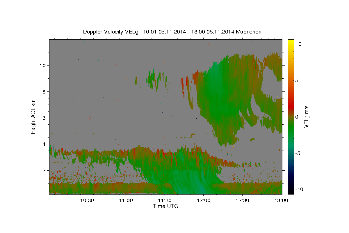The width and height of the screenshot is (349, 233).
Task: Click the 10:30 time tick label
Action: coord(87,200)
